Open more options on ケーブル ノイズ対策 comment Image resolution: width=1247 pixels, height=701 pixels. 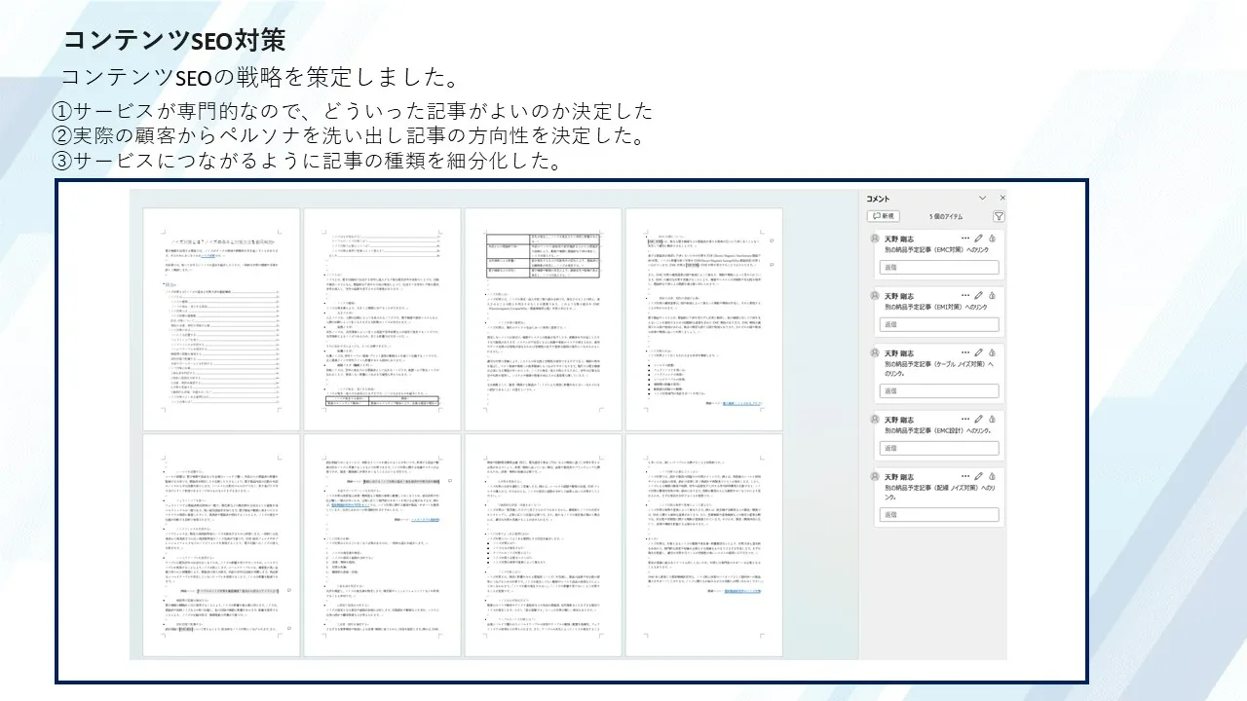point(965,352)
